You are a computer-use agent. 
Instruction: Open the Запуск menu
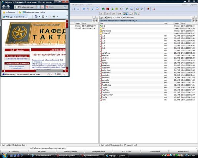click(89, 5)
